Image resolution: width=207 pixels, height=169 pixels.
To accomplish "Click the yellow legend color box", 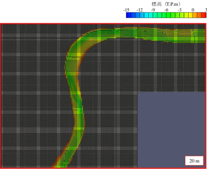I will (x=191, y=15).
